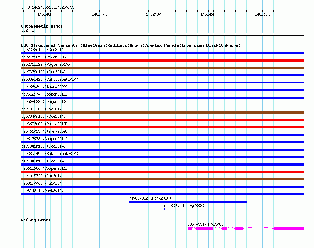Select the DGV Structural Variants track title

(x=131, y=45)
